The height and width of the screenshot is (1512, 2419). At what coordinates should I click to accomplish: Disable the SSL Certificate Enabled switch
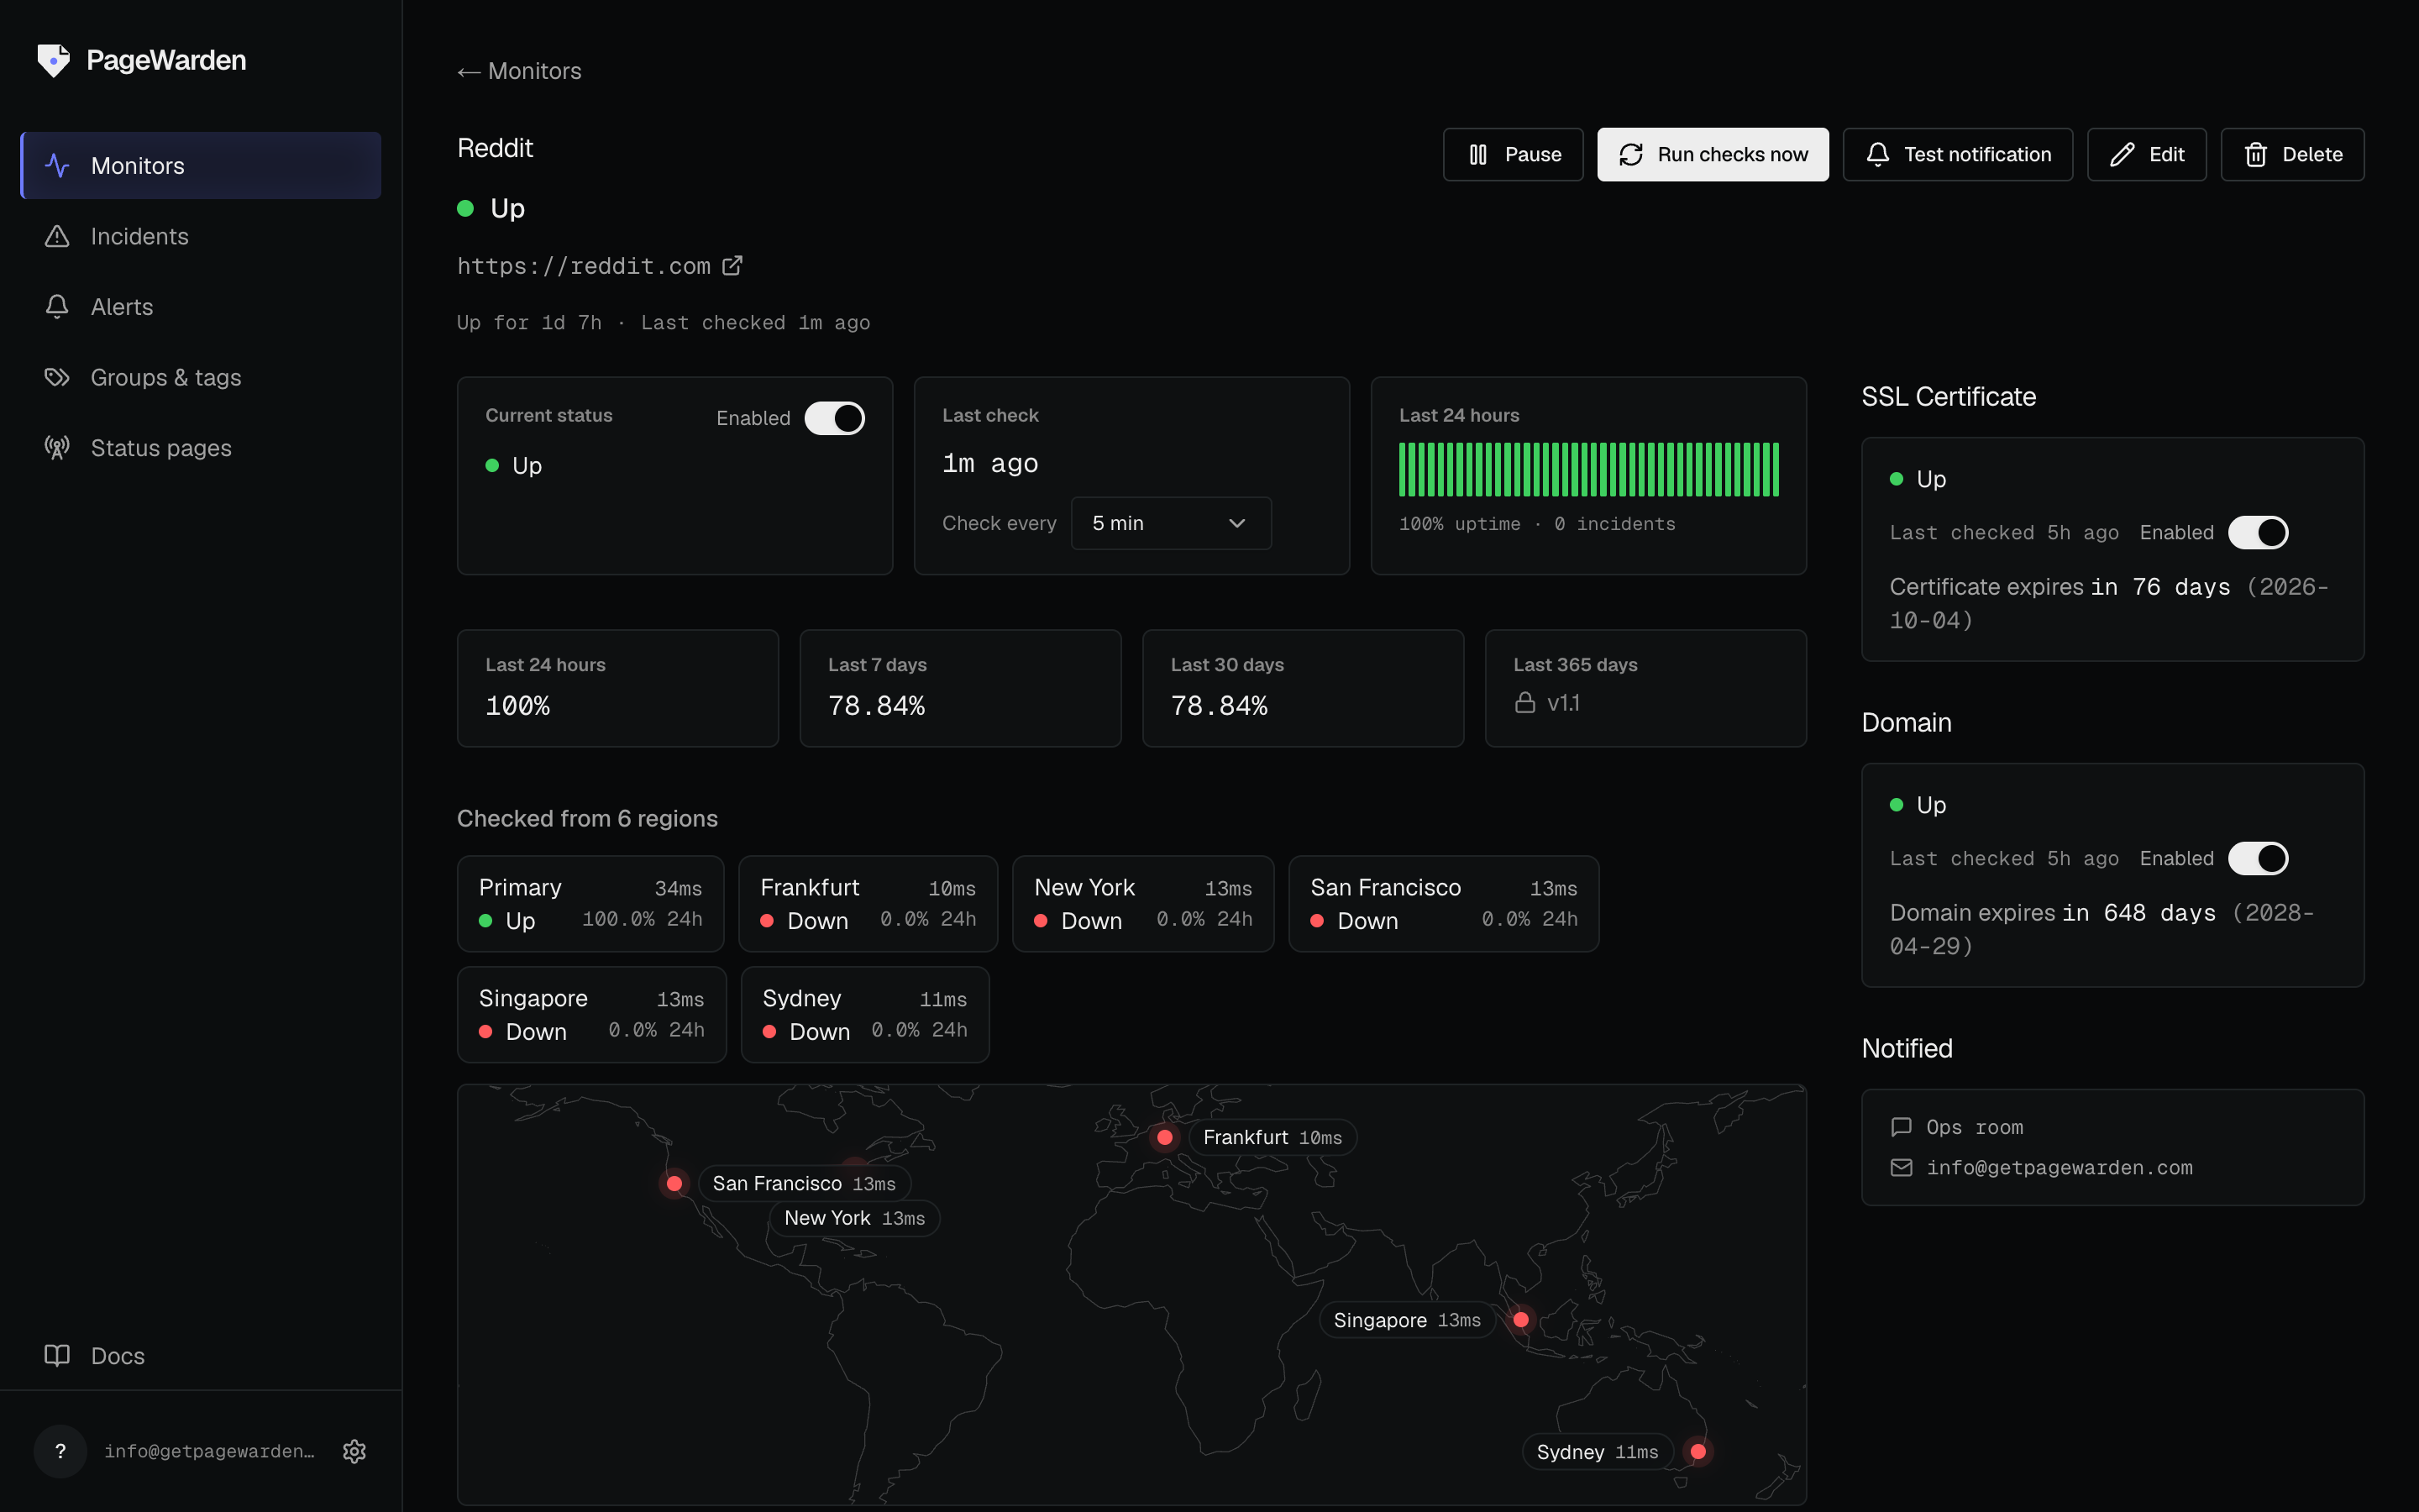click(x=2258, y=532)
